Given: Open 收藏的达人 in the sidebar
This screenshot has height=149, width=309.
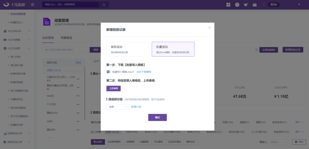Looking at the screenshot, I should point(17,23).
